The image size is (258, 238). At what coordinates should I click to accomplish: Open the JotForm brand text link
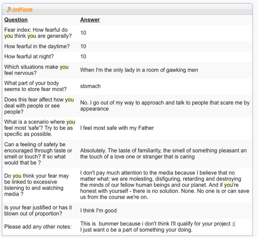(22, 10)
